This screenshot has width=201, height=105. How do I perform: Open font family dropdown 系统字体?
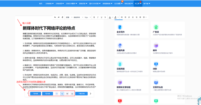(78, 17)
